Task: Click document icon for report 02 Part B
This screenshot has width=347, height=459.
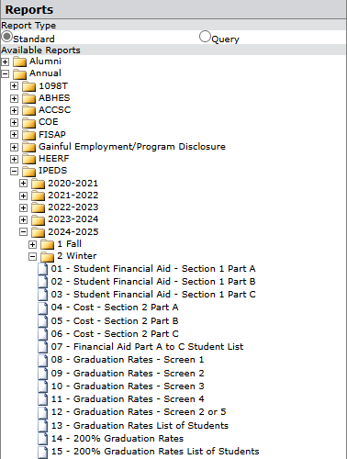Action: 43,282
